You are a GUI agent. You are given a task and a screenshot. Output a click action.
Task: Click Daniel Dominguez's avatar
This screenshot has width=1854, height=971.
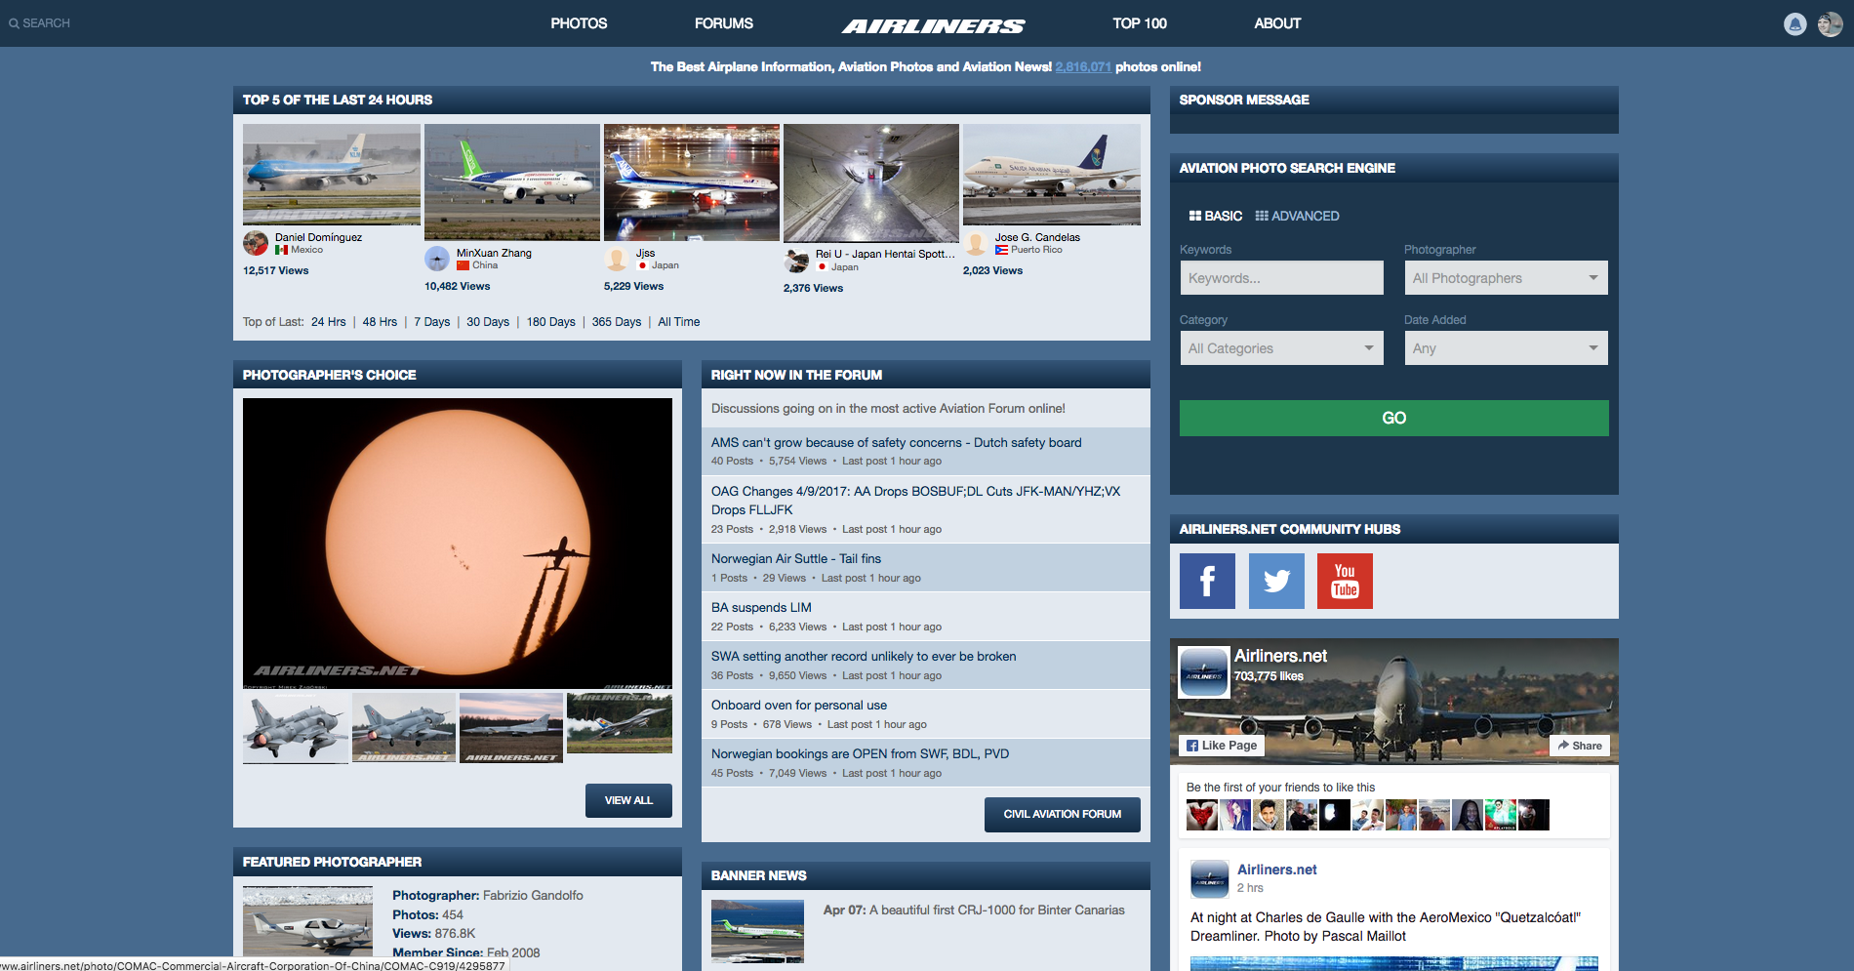(x=256, y=243)
